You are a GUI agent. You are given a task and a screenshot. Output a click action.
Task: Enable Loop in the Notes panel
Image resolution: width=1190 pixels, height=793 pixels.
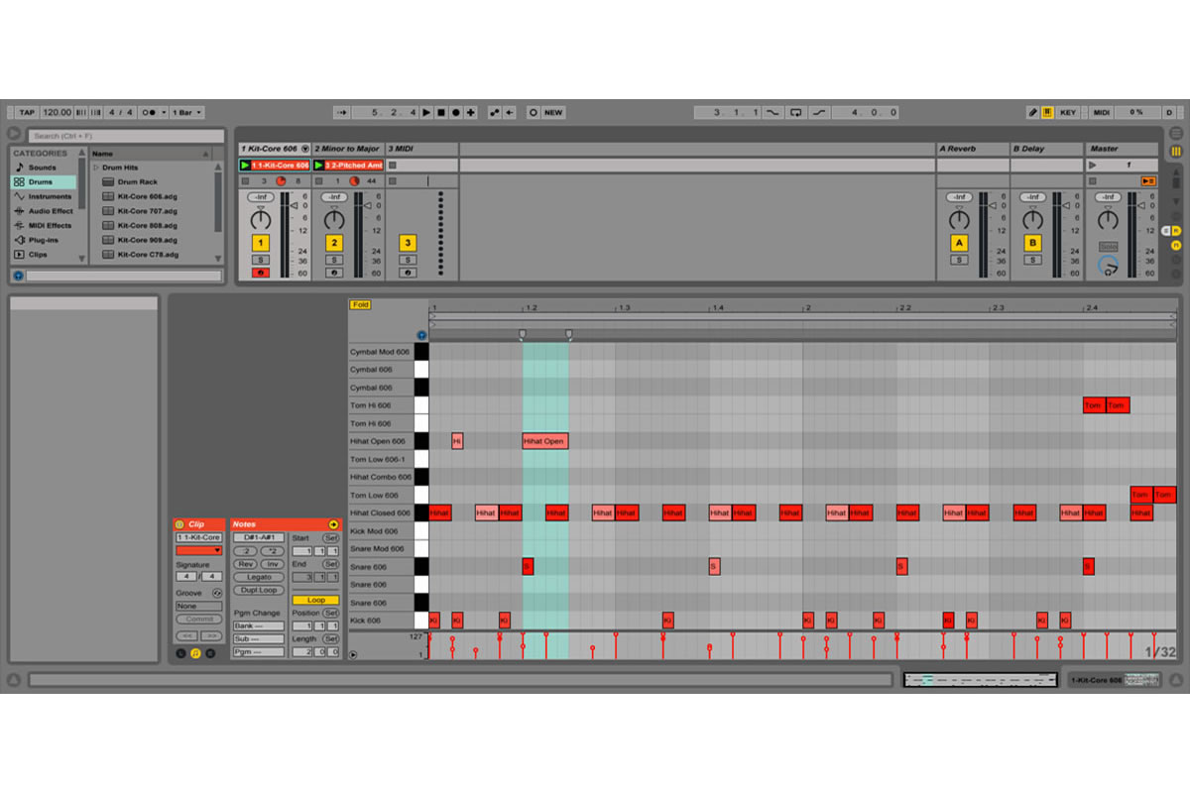(315, 600)
